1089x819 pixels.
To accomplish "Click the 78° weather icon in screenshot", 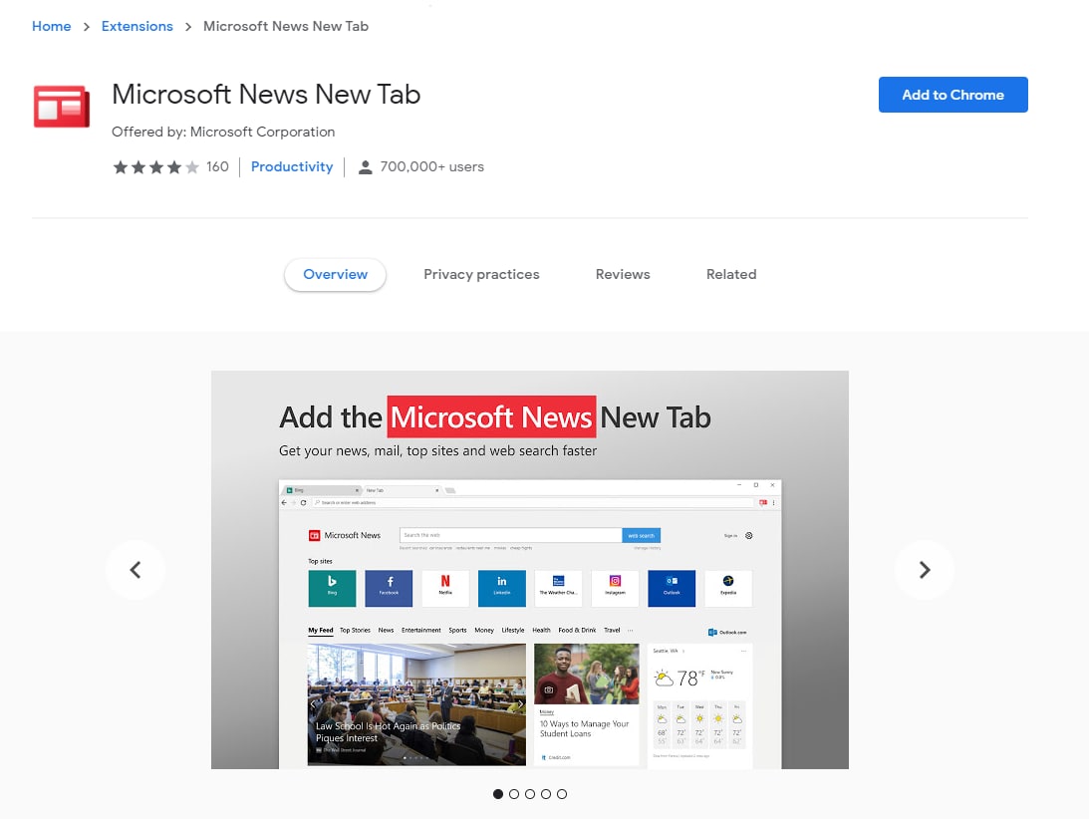I will (664, 678).
